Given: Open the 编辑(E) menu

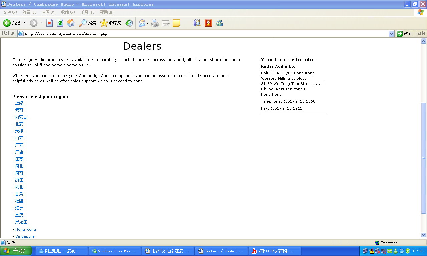Looking at the screenshot, I should click(29, 12).
